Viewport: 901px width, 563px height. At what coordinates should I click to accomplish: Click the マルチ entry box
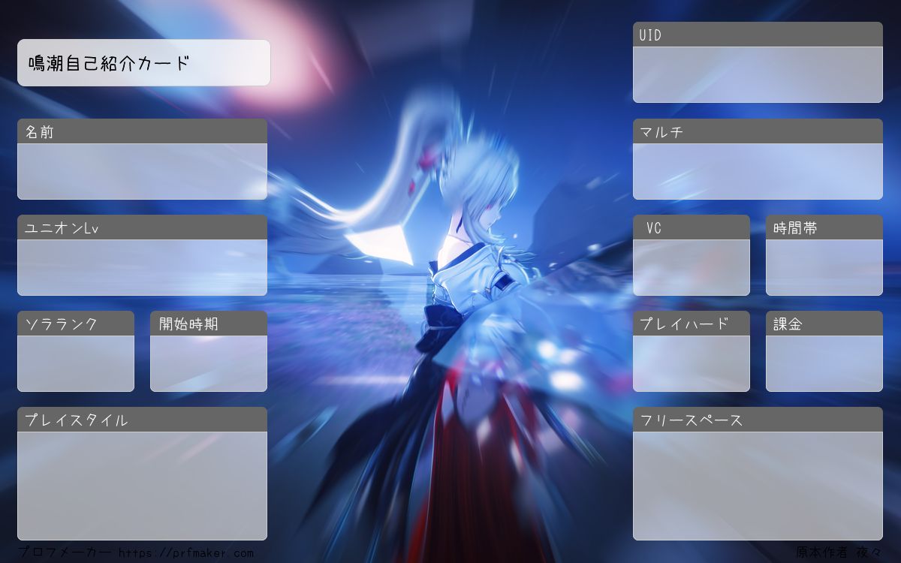(758, 171)
